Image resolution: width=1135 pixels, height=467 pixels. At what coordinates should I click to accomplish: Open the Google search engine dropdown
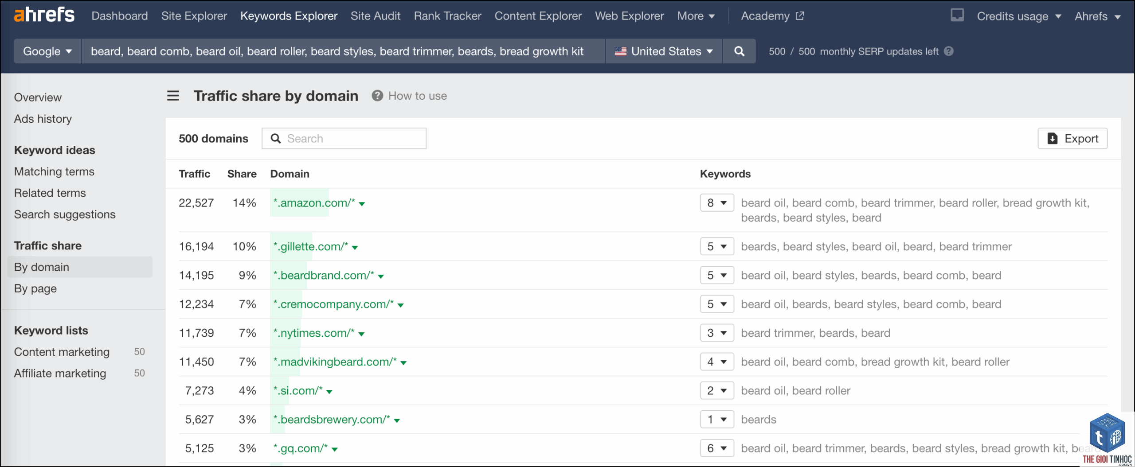point(47,51)
